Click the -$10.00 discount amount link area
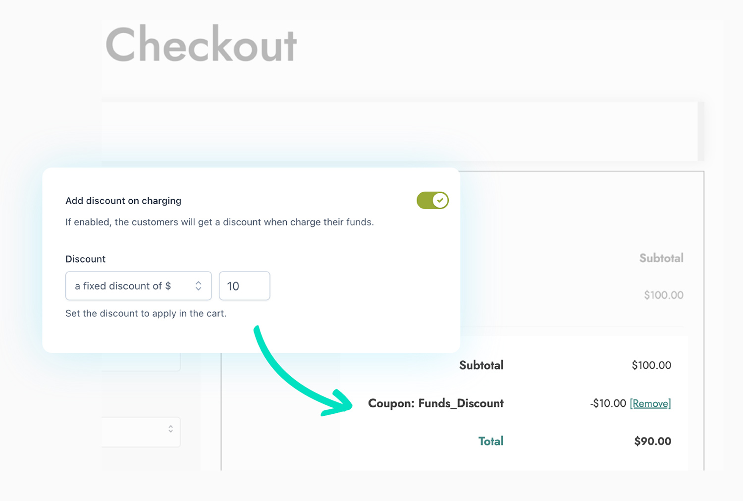The width and height of the screenshot is (743, 501). click(x=607, y=403)
